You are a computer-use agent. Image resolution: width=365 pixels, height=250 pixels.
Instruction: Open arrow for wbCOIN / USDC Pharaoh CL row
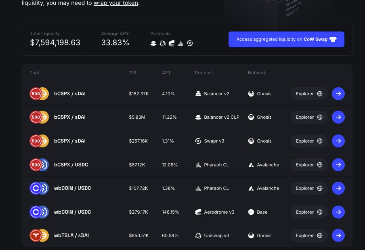(338, 188)
